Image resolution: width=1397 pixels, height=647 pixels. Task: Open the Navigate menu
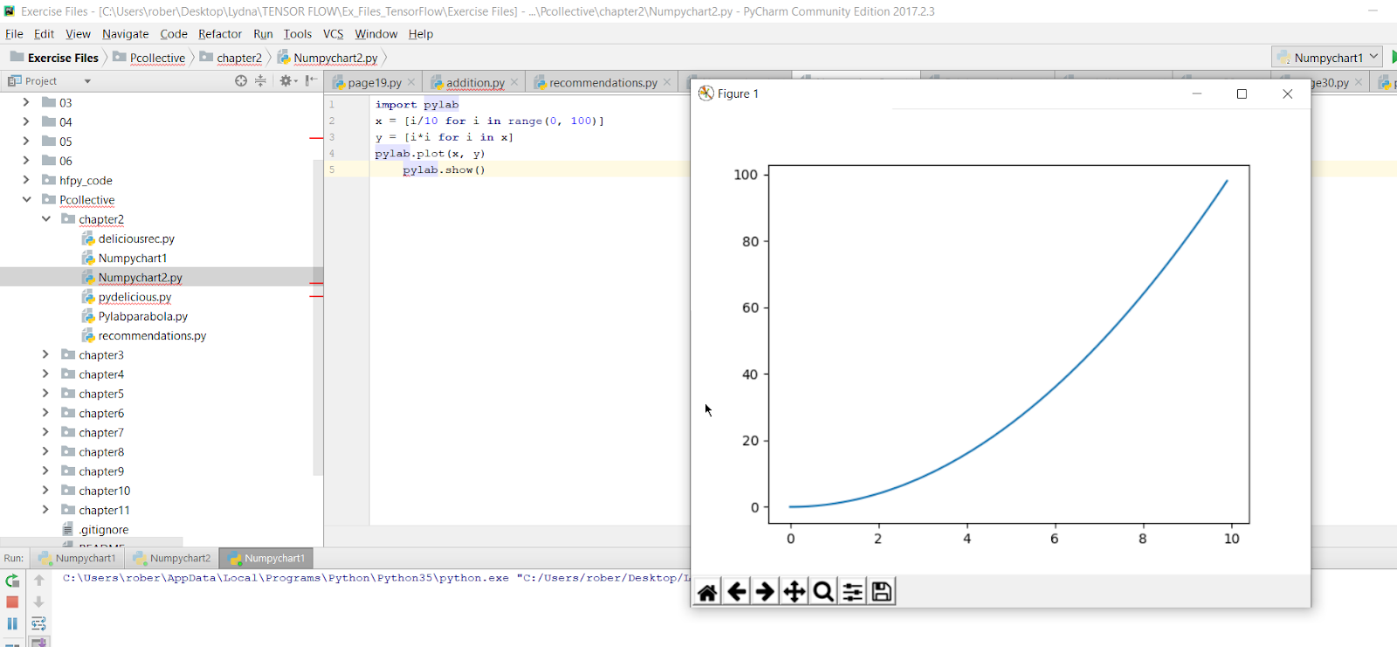pyautogui.click(x=125, y=34)
